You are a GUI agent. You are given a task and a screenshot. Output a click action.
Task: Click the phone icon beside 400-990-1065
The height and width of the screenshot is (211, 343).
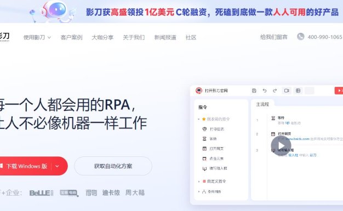(x=301, y=37)
